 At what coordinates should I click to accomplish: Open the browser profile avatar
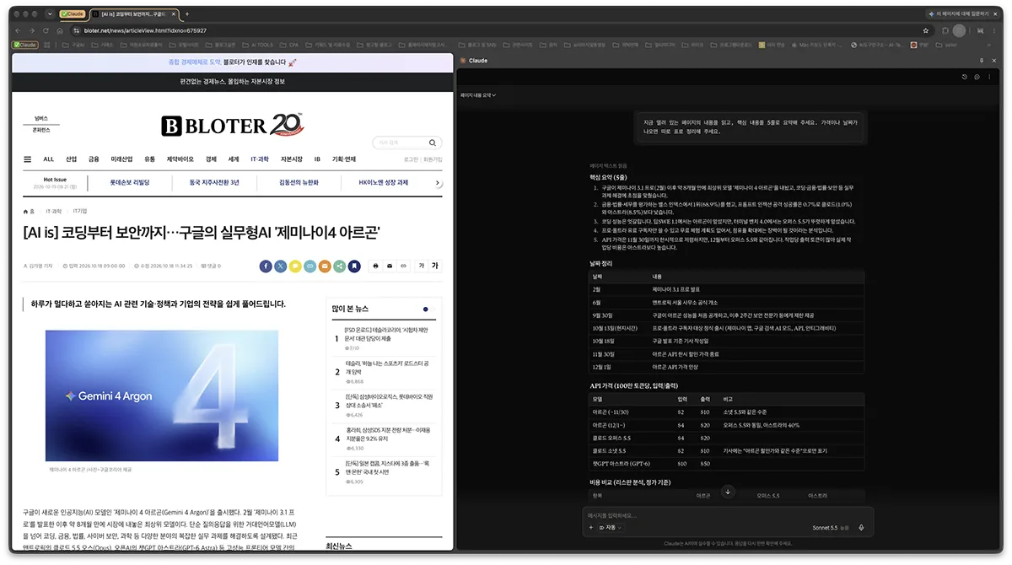[x=959, y=30]
